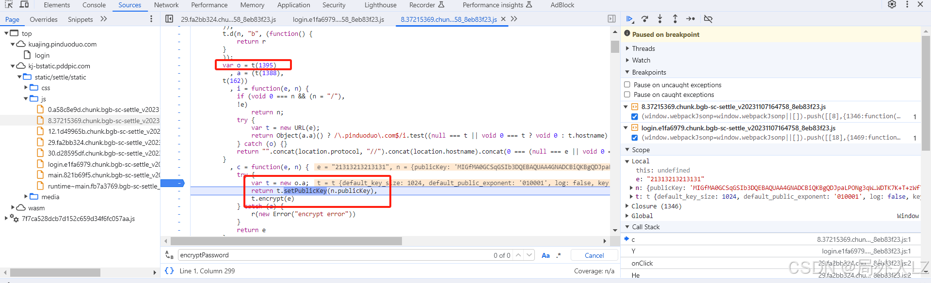931x283 pixels.
Task: Close the 8.37215369.chunk file tab
Action: click(503, 19)
